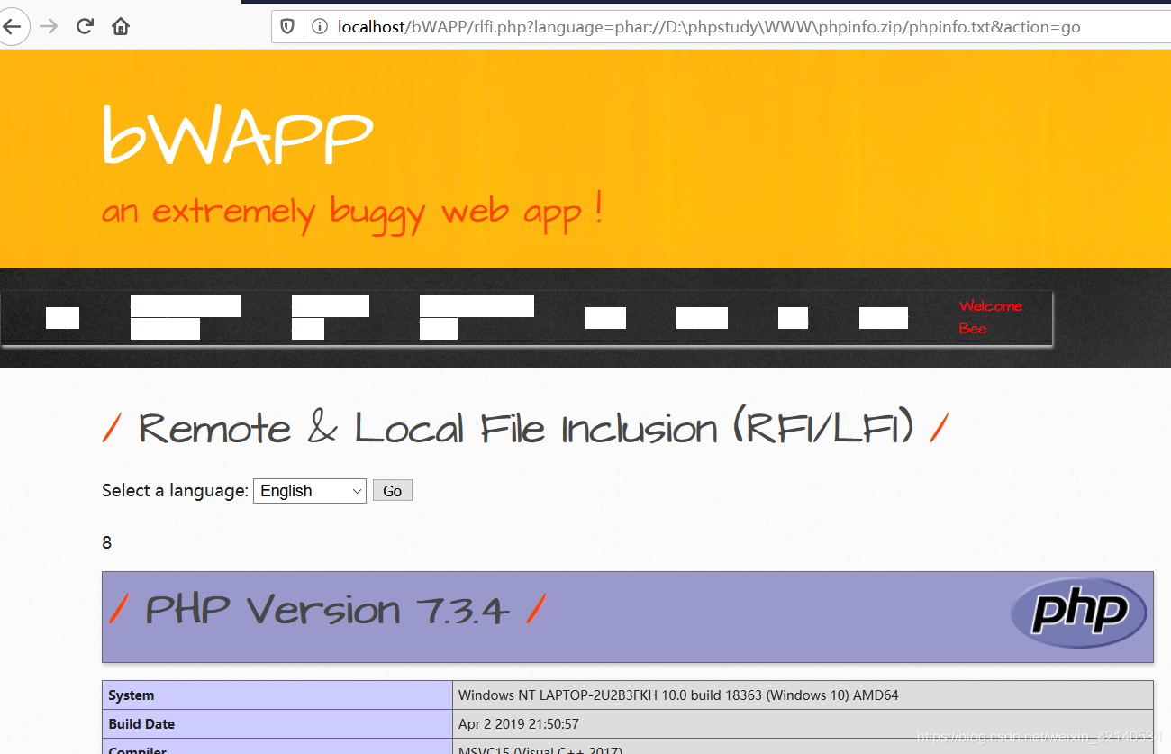Click the bWAPP site title
This screenshot has width=1171, height=754.
tap(237, 136)
